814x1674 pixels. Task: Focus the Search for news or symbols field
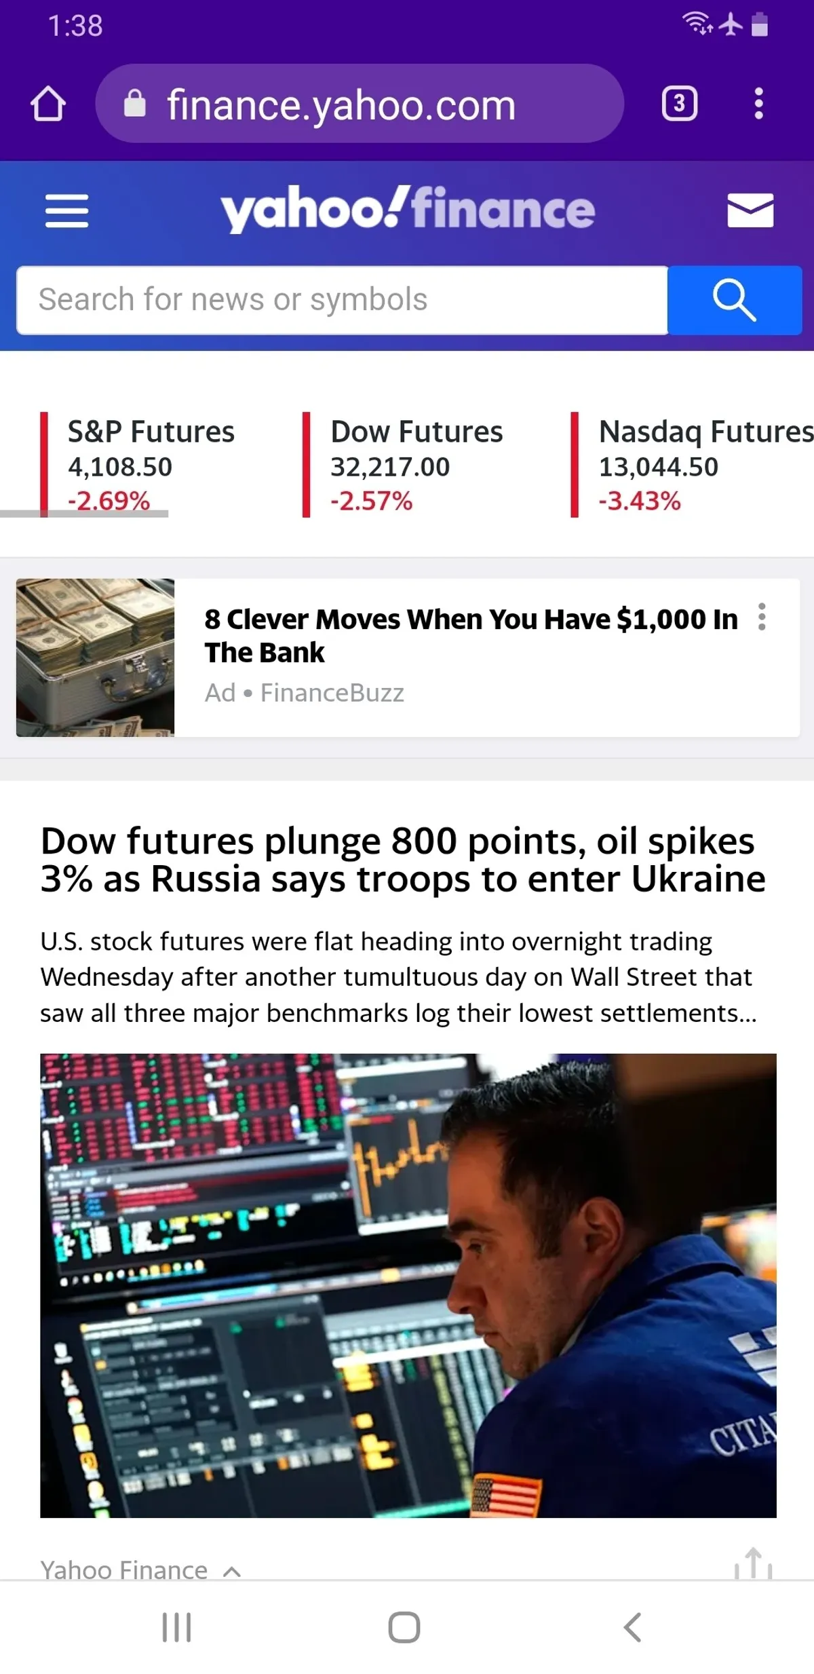click(x=342, y=300)
